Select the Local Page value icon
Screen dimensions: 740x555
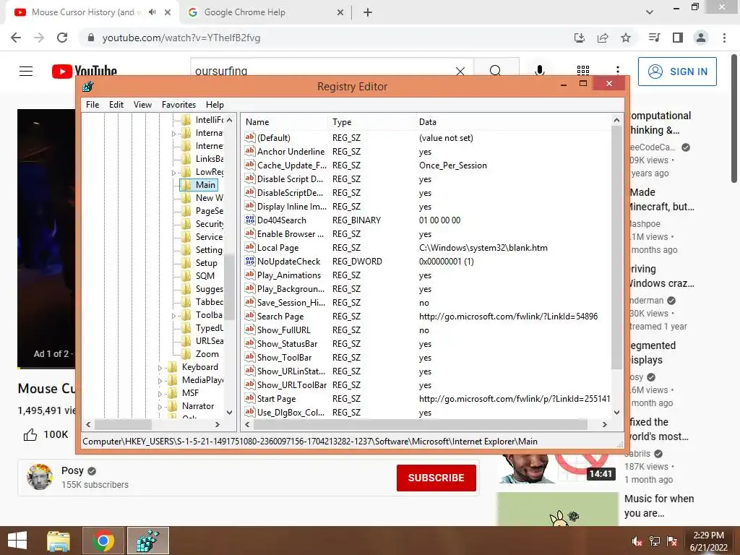point(249,247)
